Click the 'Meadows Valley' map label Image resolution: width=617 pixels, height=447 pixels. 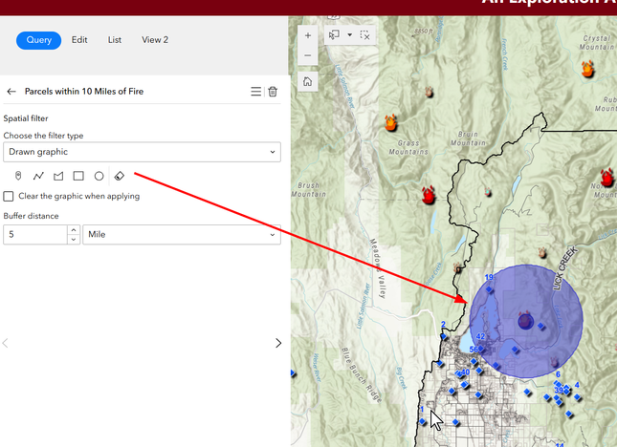point(379,268)
